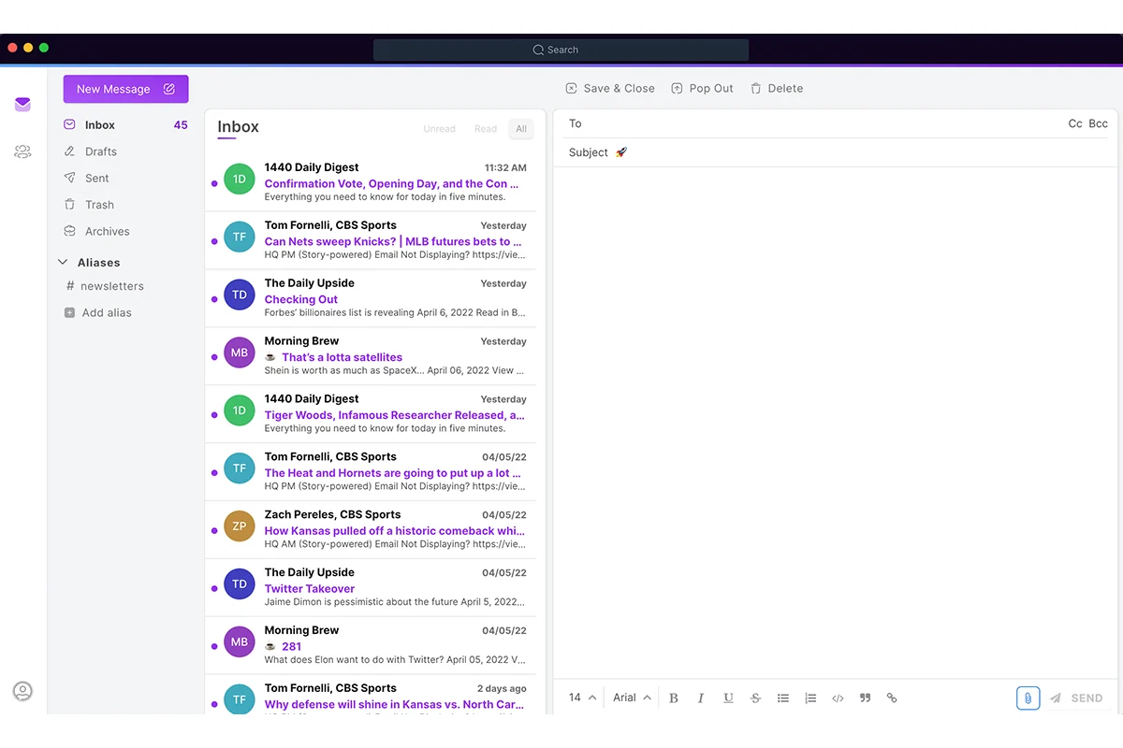Screen dimensions: 1123x748
Task: Open Why defense will shine in Kansas email
Action: (371, 696)
